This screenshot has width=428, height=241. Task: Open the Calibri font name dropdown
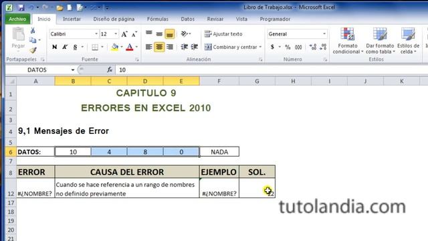point(96,34)
